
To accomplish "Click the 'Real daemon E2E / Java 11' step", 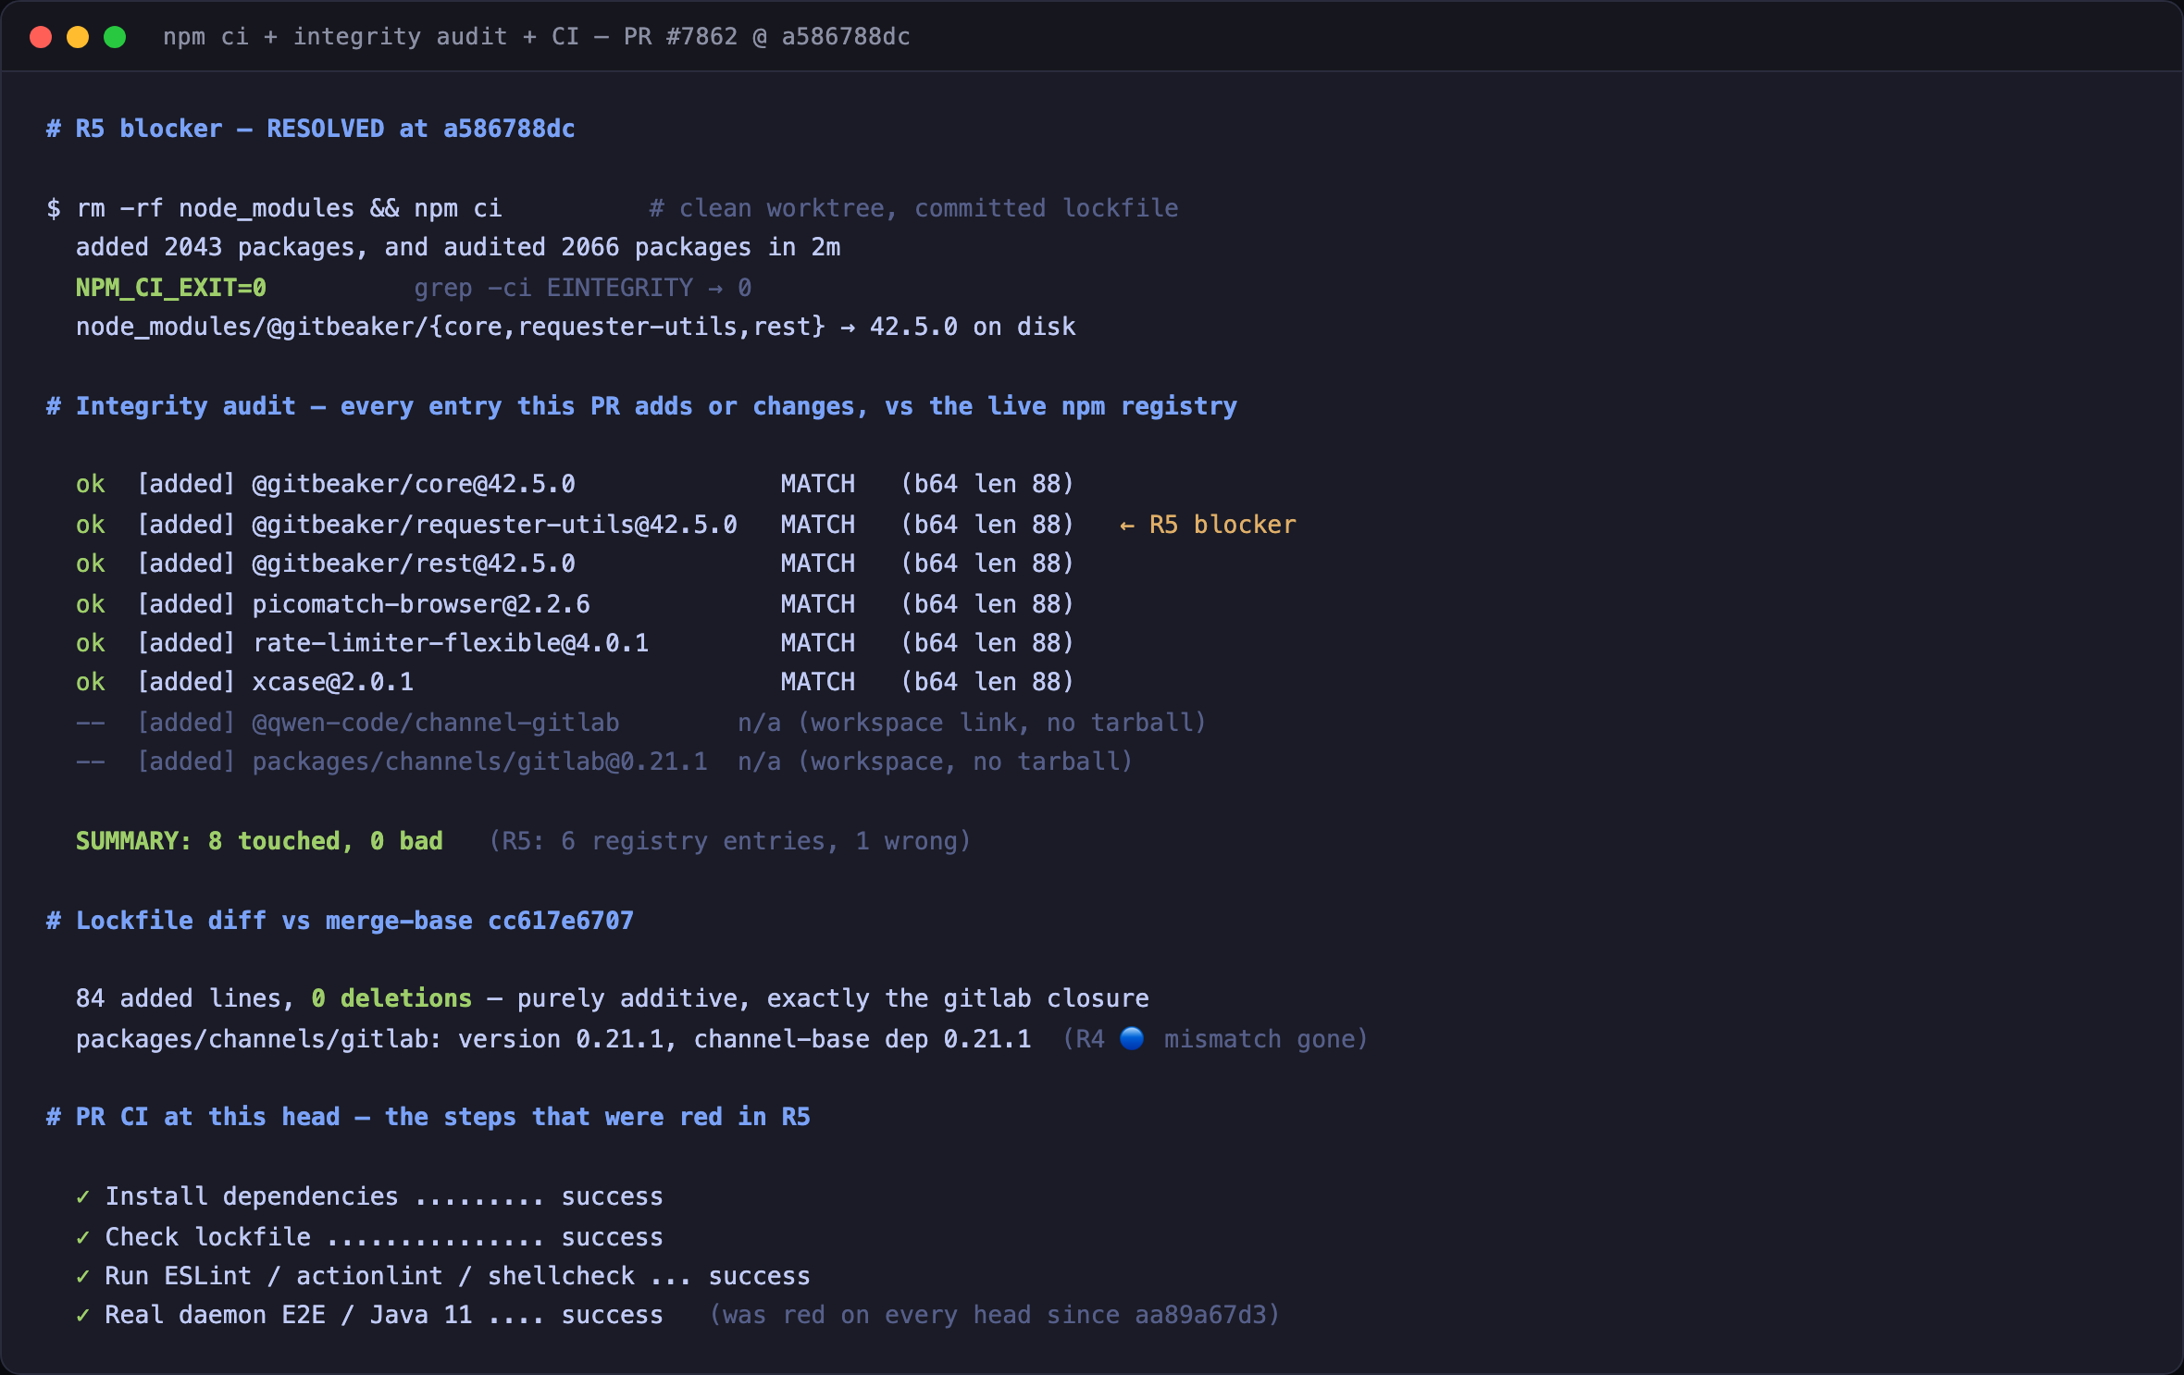I will click(x=370, y=1315).
